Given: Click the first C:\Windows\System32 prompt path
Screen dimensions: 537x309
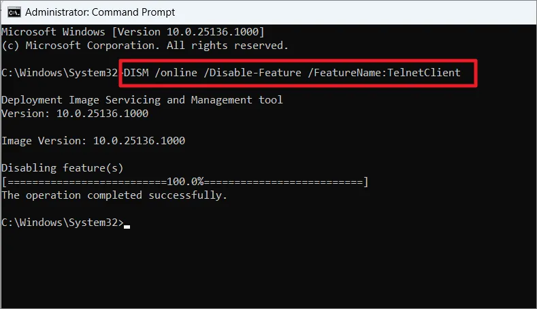Looking at the screenshot, I should tap(60, 73).
